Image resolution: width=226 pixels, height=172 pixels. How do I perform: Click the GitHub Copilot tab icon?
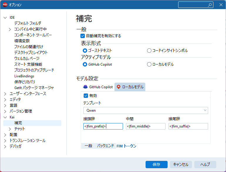tap(85, 87)
